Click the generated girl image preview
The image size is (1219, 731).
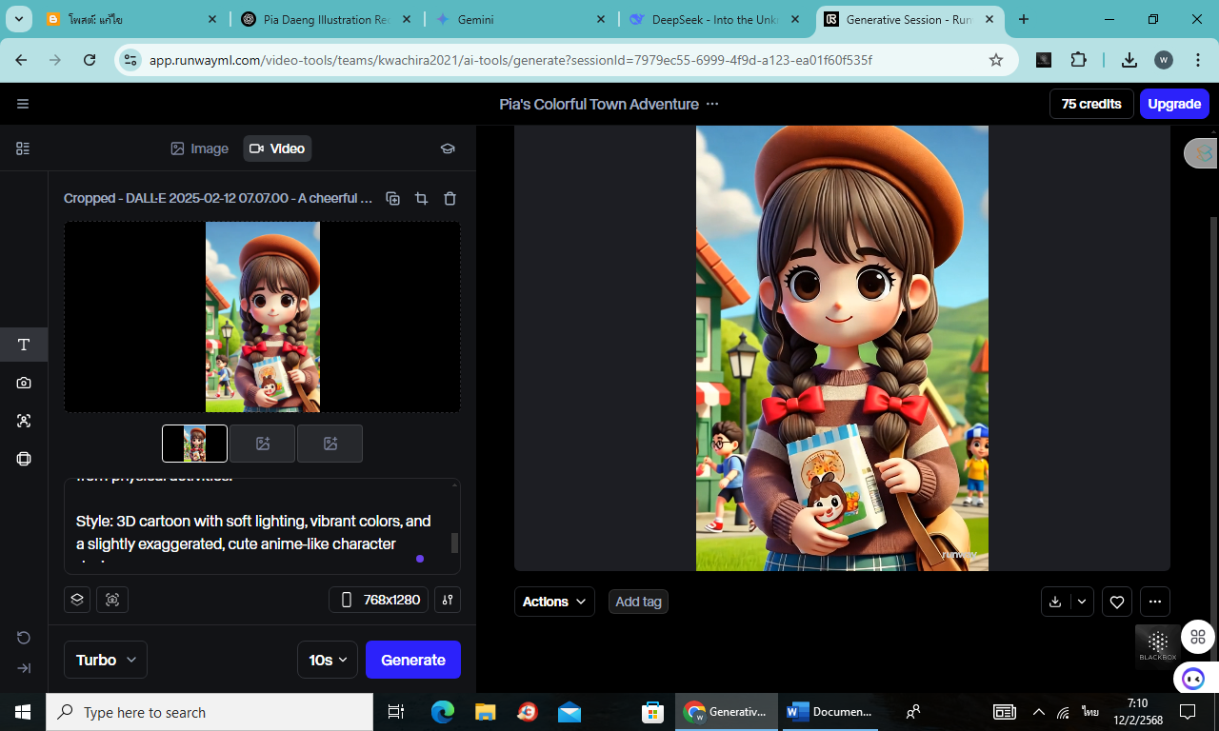click(842, 348)
